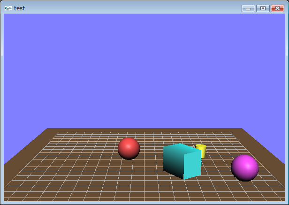Click the "test" window title text
Screen dimensions: 289x205
(19, 8)
